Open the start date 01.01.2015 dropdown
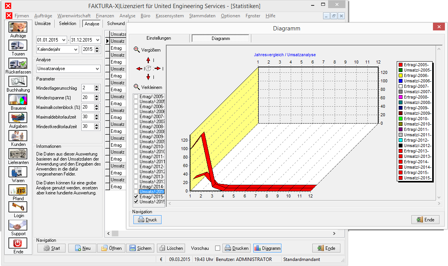 pos(64,40)
